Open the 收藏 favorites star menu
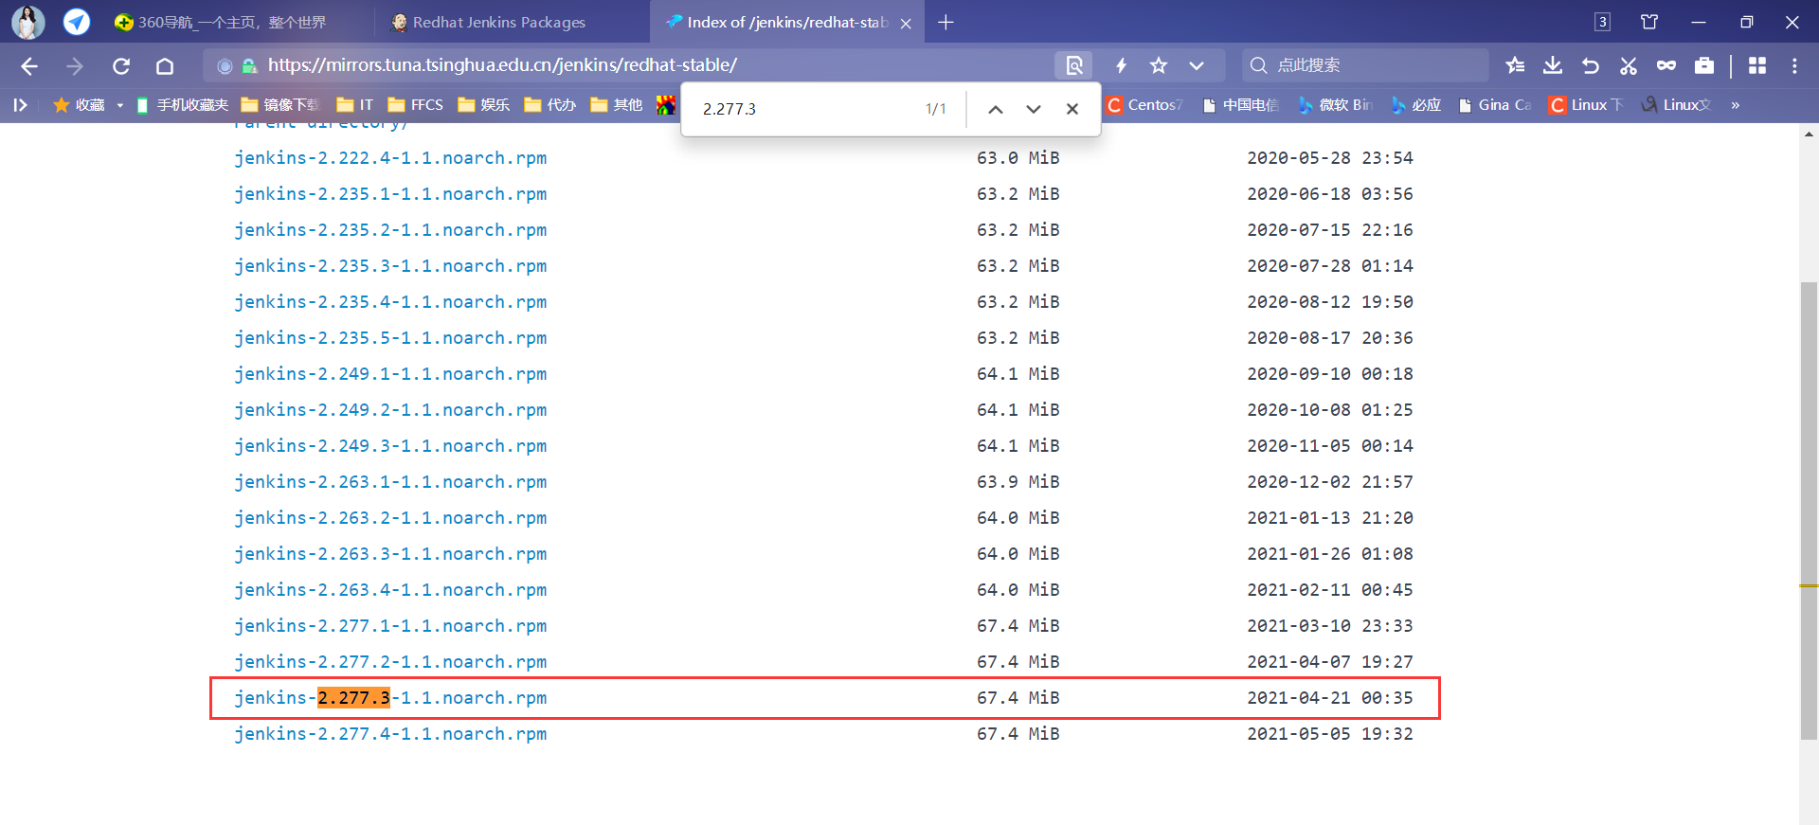1819x825 pixels. (x=80, y=105)
